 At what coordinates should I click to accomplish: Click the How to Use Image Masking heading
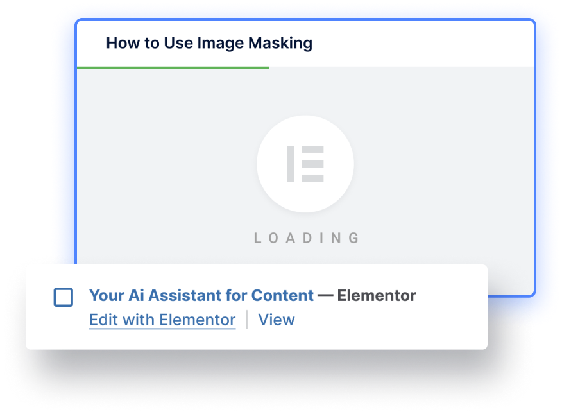tap(209, 43)
